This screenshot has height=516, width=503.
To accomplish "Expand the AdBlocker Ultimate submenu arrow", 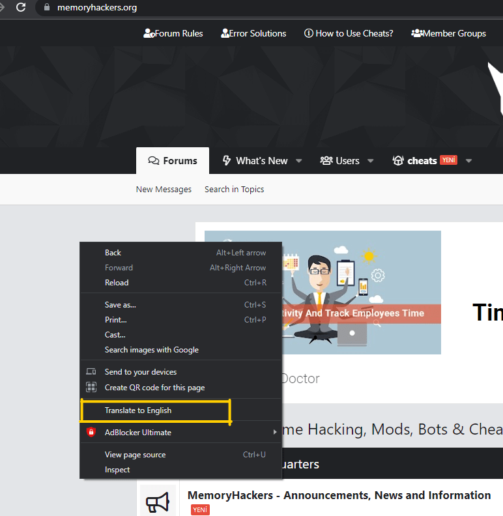I will point(275,432).
